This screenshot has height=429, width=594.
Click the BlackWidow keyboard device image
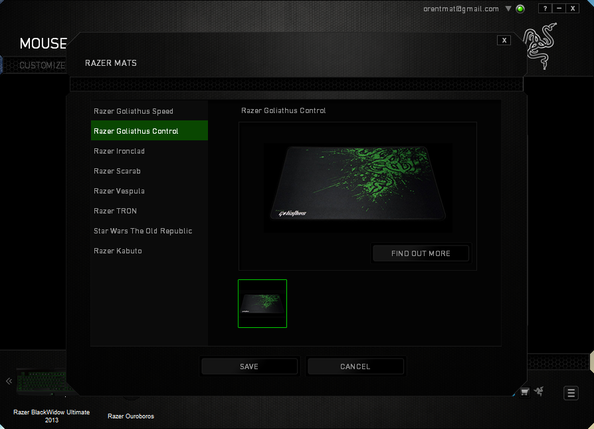(42, 382)
